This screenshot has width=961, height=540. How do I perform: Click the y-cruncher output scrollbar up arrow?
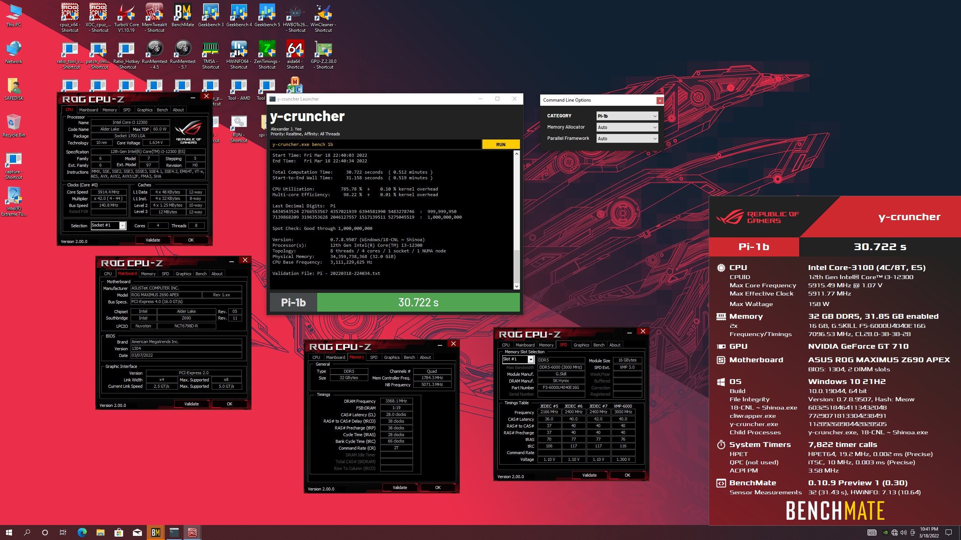point(517,154)
